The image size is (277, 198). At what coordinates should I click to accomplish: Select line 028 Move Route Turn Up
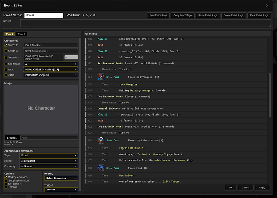pyautogui.click(x=176, y=103)
